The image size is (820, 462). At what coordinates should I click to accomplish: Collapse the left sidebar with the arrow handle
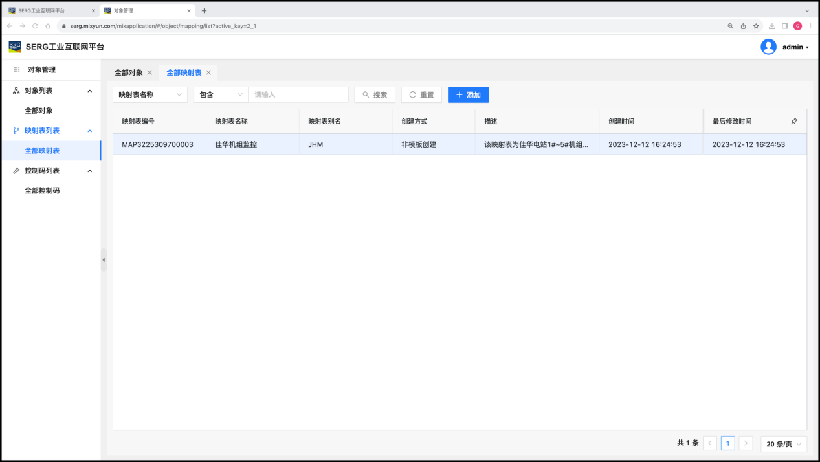click(x=104, y=259)
